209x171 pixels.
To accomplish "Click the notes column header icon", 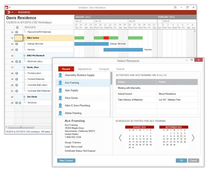I will coord(17,27).
